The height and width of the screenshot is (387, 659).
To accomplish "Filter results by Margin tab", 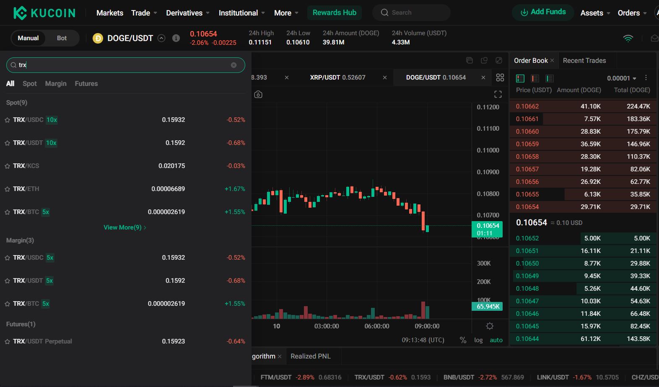I will tap(56, 84).
